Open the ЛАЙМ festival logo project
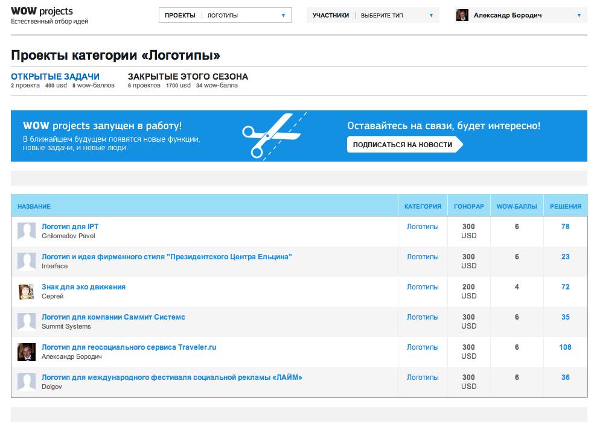 click(171, 377)
